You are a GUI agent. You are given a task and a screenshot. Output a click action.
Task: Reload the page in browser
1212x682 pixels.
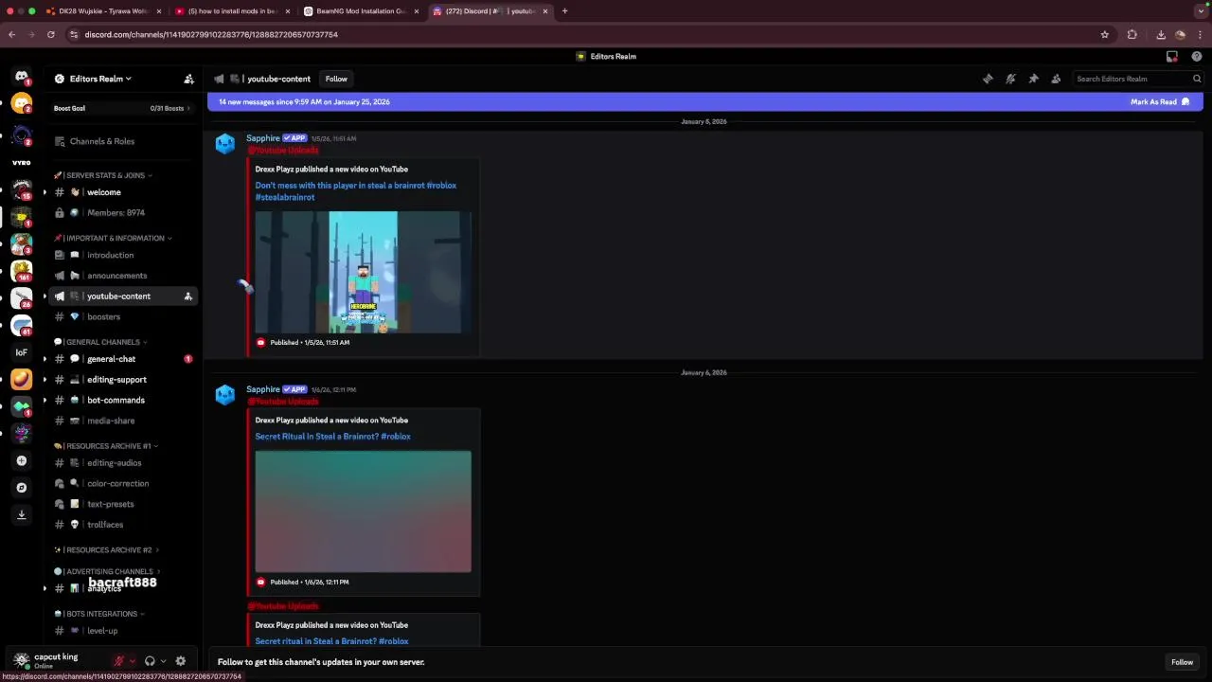coord(50,34)
